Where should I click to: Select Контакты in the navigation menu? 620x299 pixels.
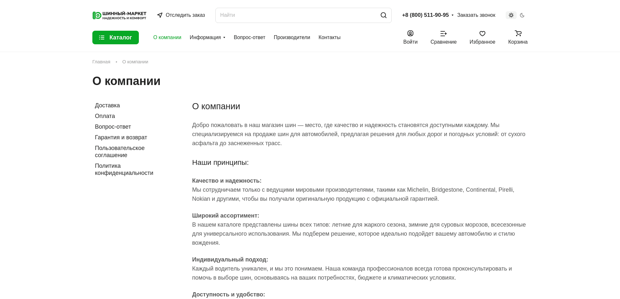[329, 37]
